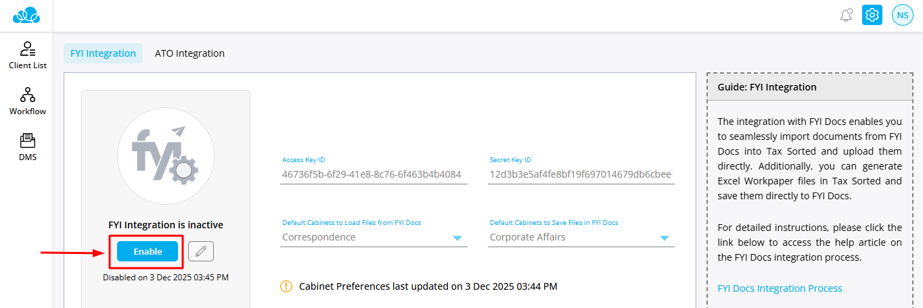This screenshot has height=308, width=923.
Task: Open the Workflow sidebar icon
Action: point(28,101)
